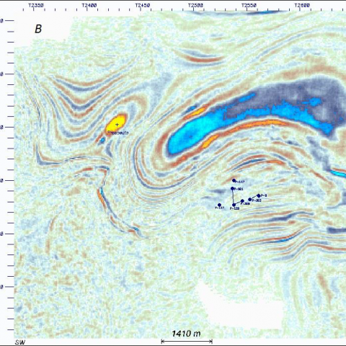
Task: Select the T2600 trace tick label
Action: tap(302, 5)
